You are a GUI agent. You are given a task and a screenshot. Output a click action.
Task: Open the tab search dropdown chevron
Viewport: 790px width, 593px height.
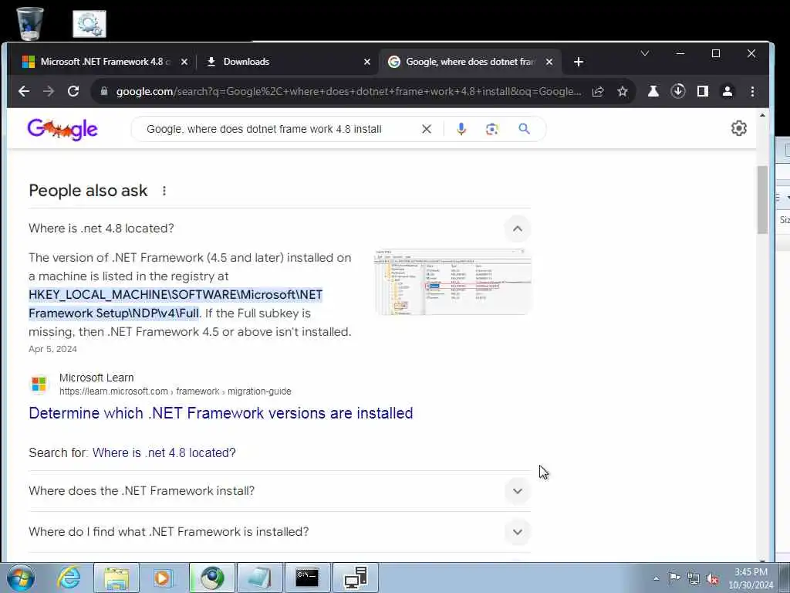(x=644, y=53)
